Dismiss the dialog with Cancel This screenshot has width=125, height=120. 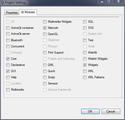[x=111, y=111]
